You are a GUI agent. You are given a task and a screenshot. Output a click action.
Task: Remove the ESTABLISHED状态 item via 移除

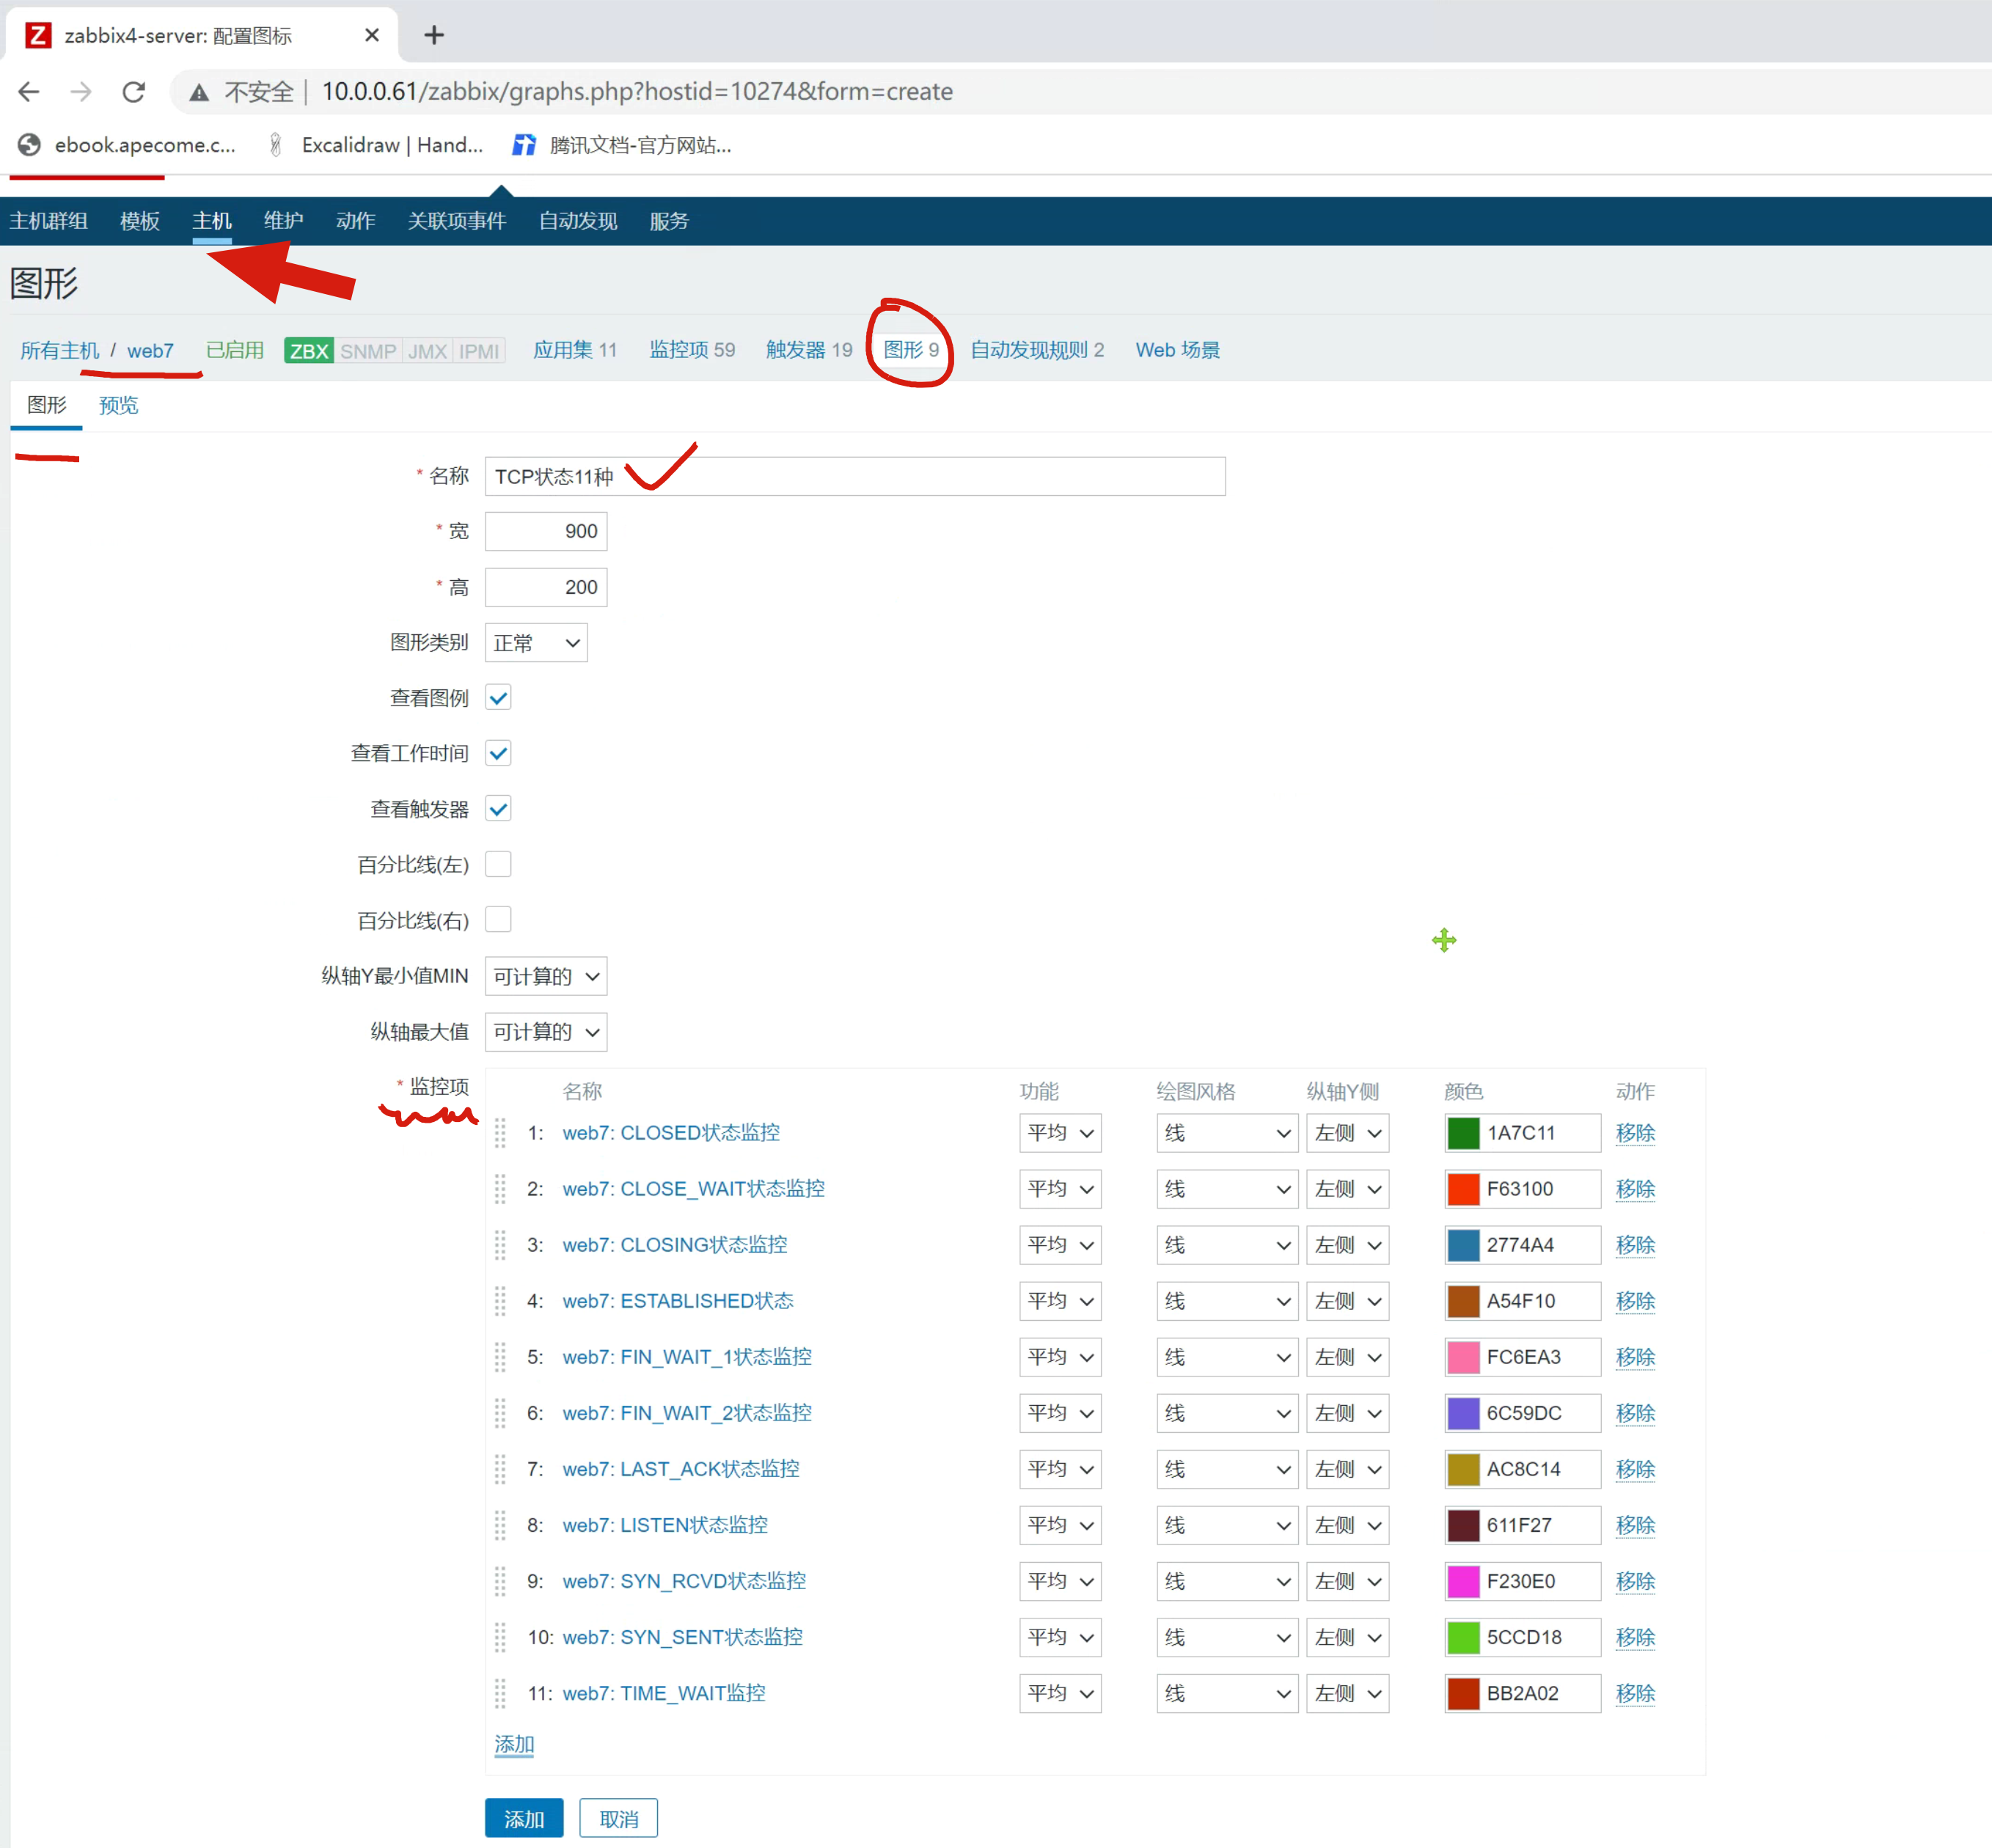click(x=1635, y=1301)
